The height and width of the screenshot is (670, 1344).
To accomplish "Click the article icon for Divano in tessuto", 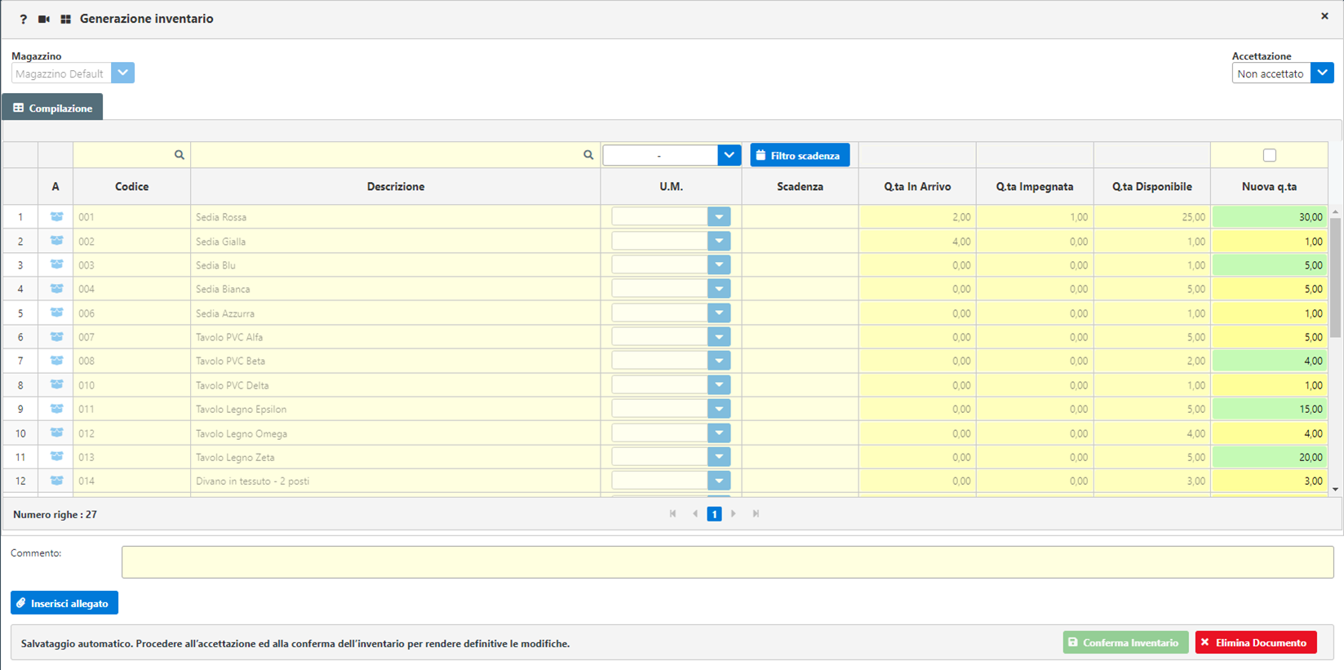I will click(56, 481).
